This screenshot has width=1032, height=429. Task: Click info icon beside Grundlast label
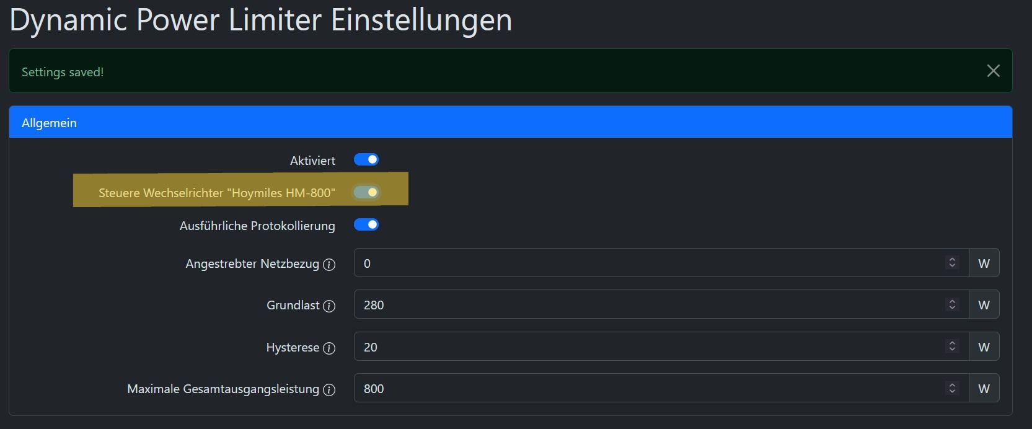point(329,306)
